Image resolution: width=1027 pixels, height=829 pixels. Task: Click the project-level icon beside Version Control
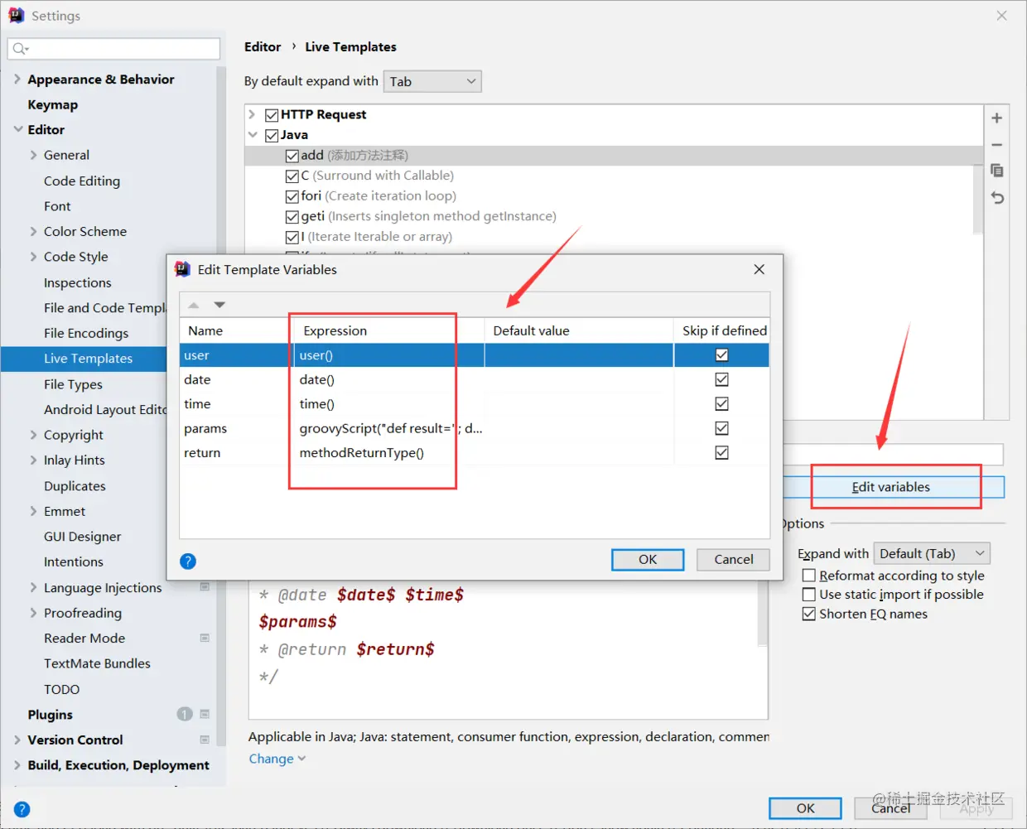pyautogui.click(x=205, y=740)
